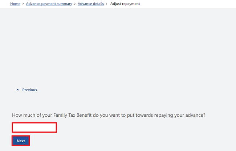This screenshot has height=151, width=236.
Task: Click the up chevron icon beside Previous
Action: tap(18, 90)
